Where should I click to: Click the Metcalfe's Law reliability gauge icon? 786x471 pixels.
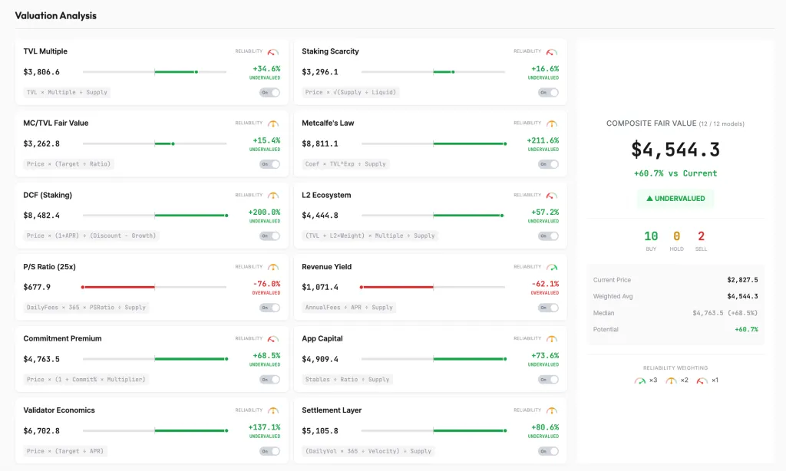(552, 124)
